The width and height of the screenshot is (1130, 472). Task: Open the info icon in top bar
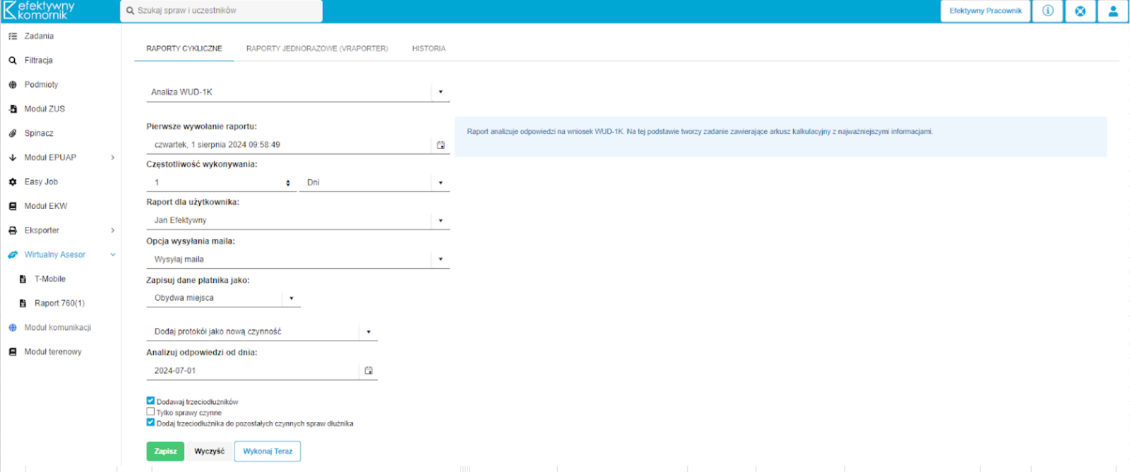coord(1048,11)
